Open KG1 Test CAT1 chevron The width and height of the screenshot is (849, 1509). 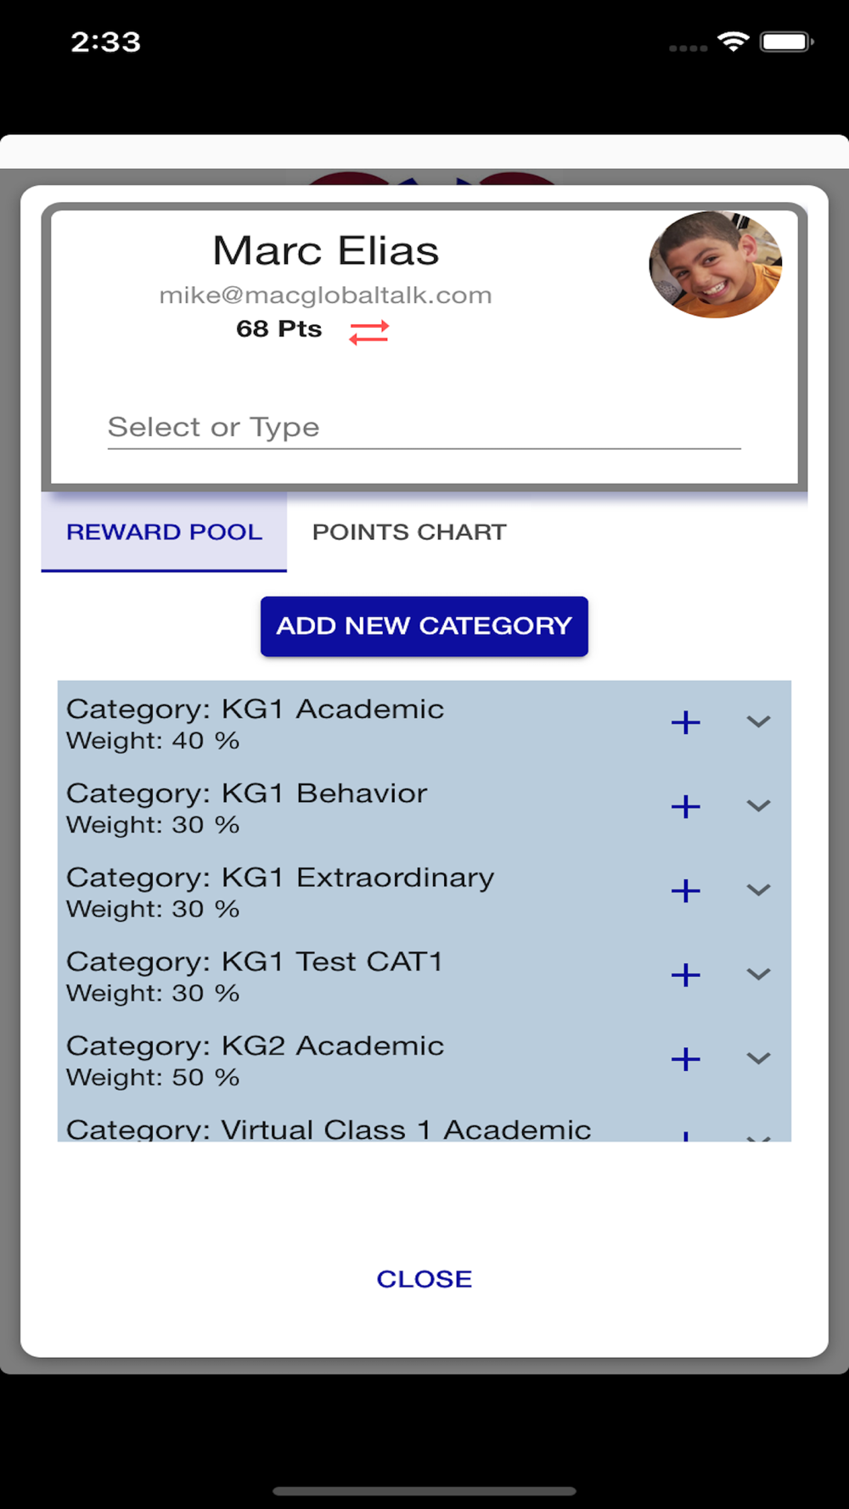[x=758, y=974]
